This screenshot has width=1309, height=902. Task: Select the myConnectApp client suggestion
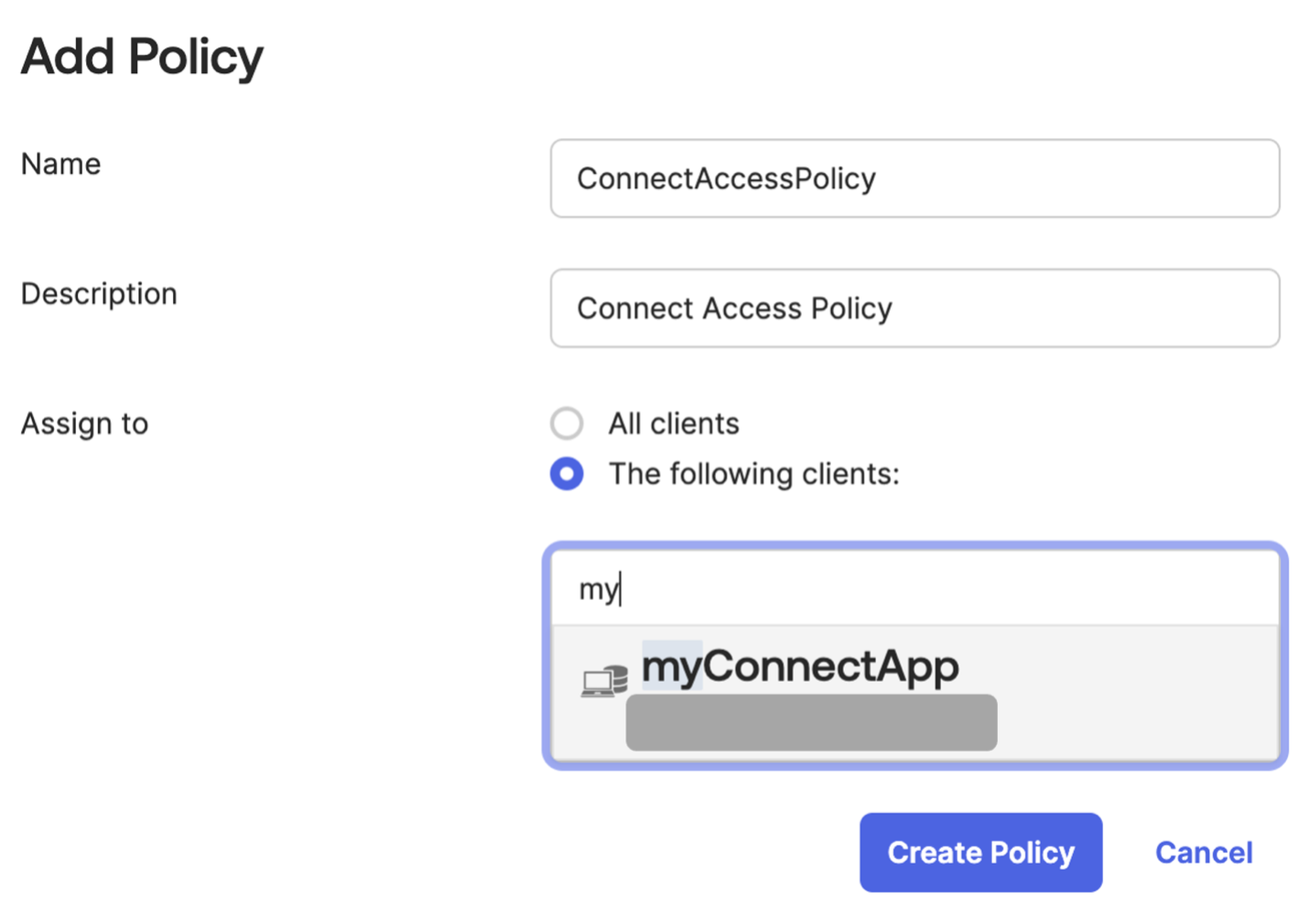click(801, 668)
